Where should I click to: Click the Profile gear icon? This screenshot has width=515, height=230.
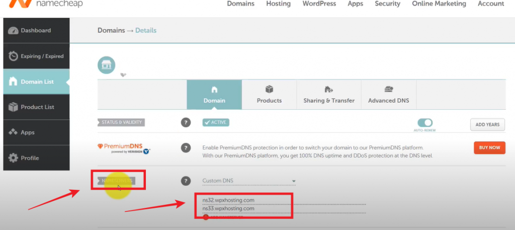pyautogui.click(x=13, y=158)
